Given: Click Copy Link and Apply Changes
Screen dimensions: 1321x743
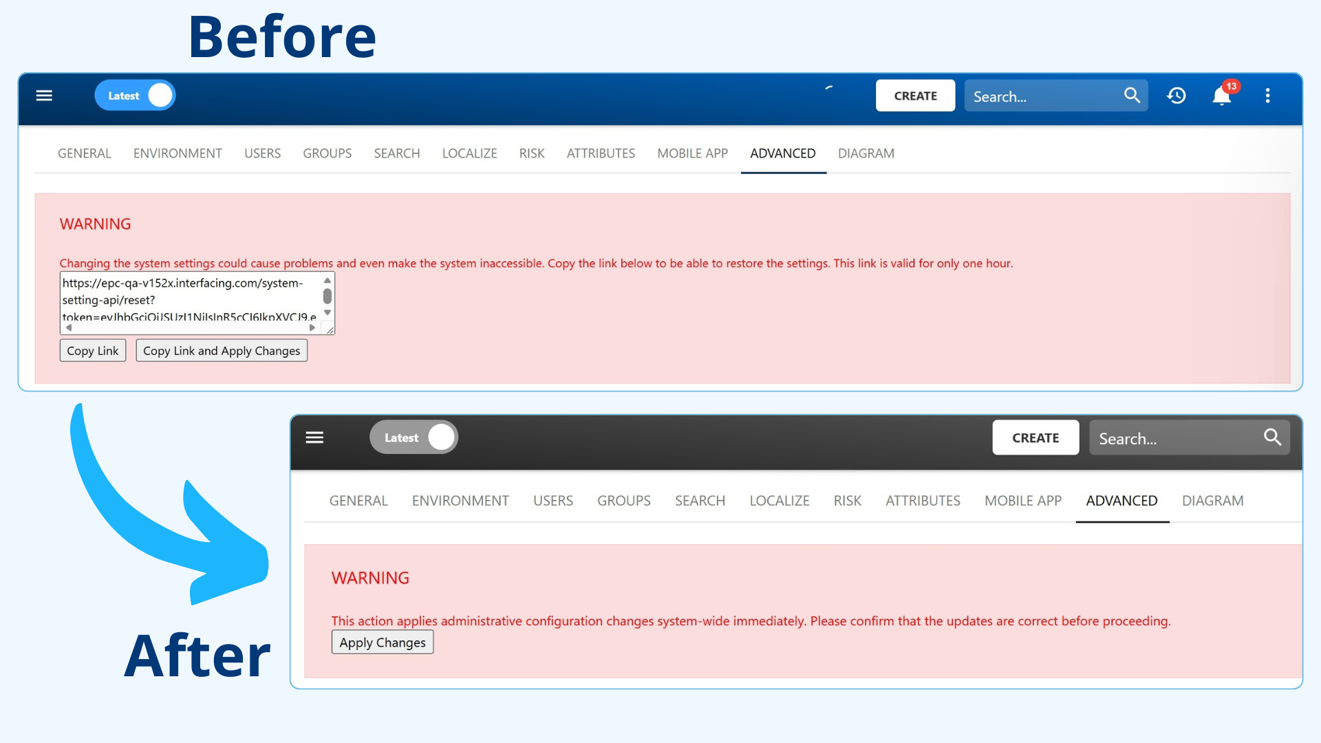Looking at the screenshot, I should coord(222,351).
